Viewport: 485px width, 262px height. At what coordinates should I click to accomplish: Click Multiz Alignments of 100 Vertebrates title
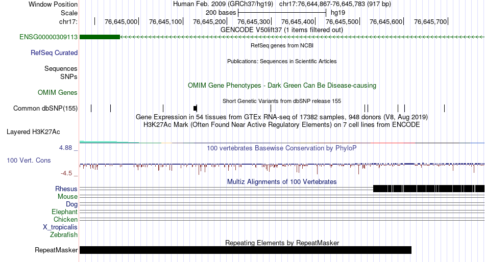[x=282, y=181]
